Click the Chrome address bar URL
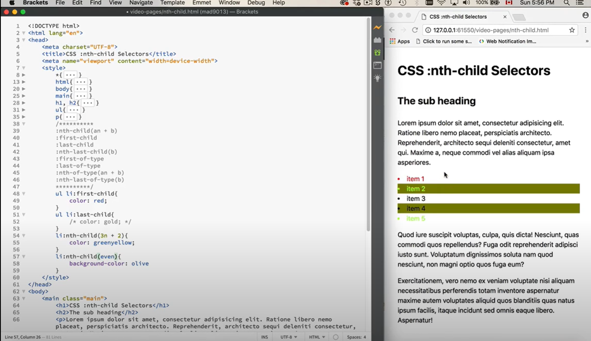The height and width of the screenshot is (341, 591). (491, 30)
